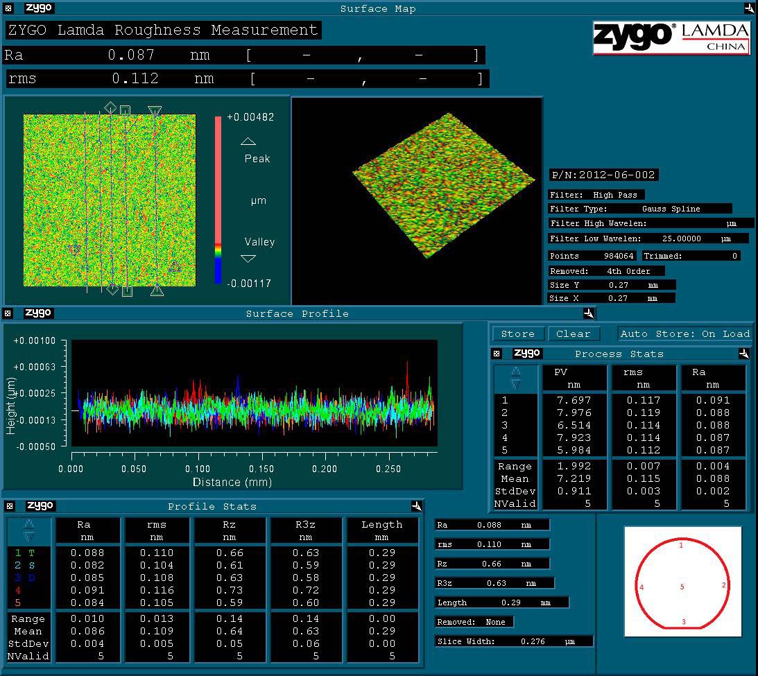The width and height of the screenshot is (758, 676).
Task: Click the Peak up-arrow on the color scale
Action: 248,141
